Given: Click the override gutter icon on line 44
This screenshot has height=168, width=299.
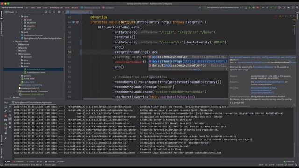Looking at the screenshot, I should pos(74,22).
